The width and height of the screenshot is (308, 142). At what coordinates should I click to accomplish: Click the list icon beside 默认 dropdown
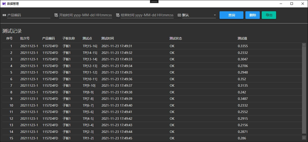[x=179, y=15]
